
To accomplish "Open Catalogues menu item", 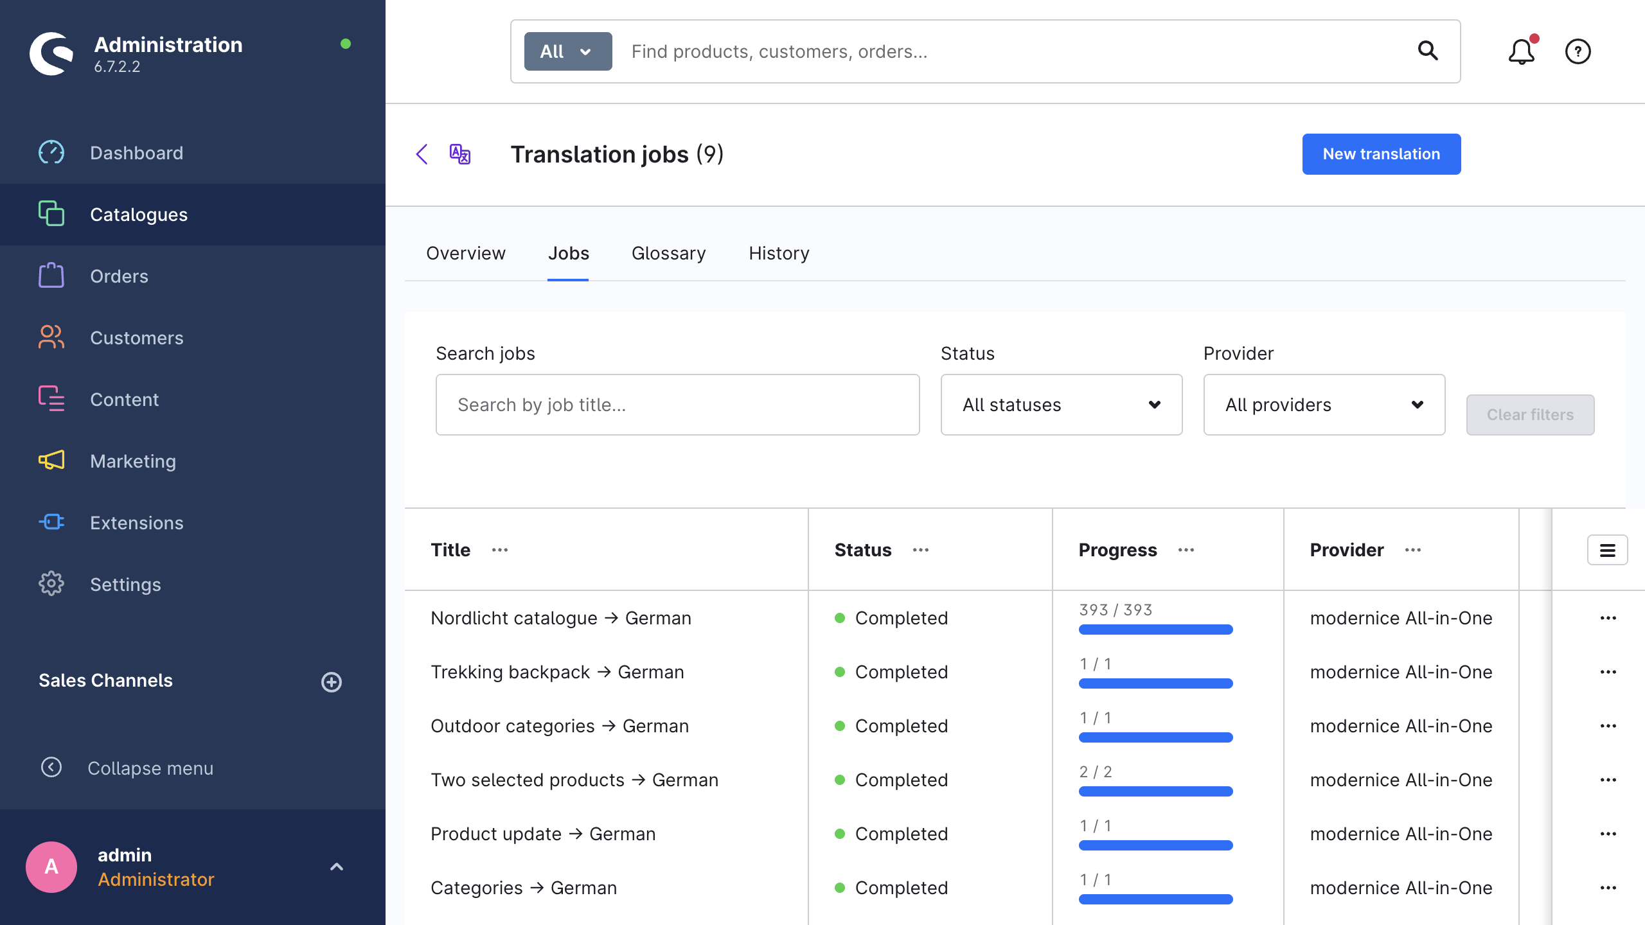I will [193, 215].
